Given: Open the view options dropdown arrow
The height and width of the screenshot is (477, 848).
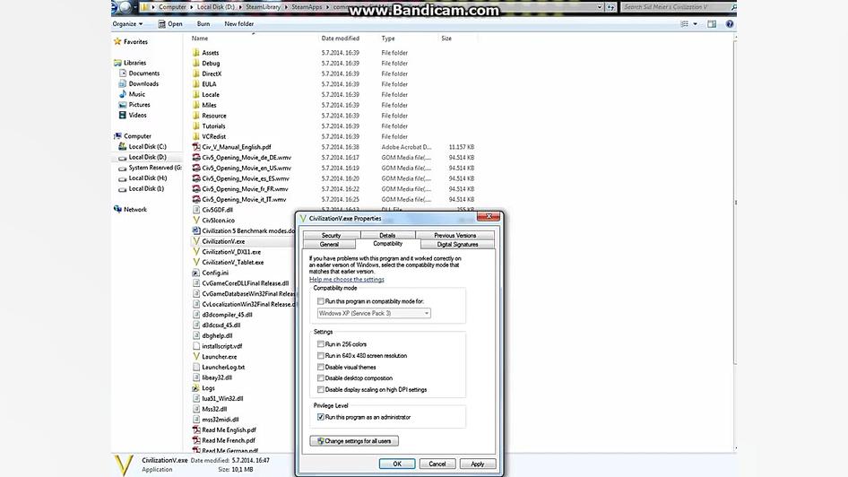Looking at the screenshot, I should click(x=695, y=24).
